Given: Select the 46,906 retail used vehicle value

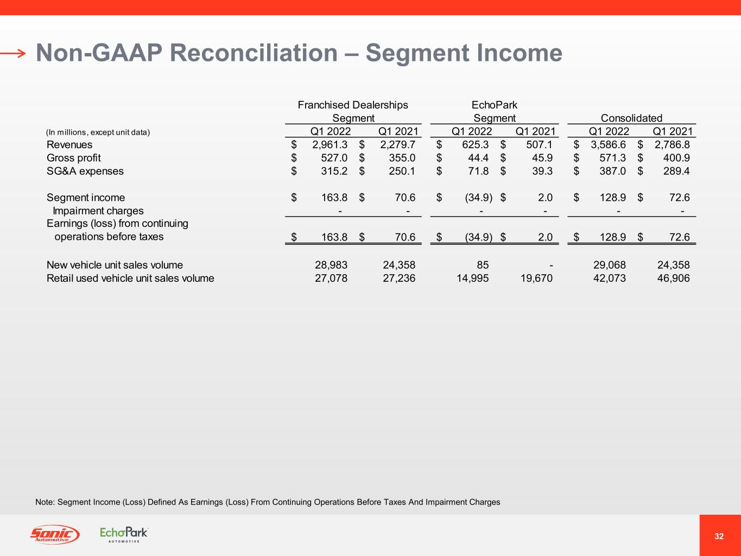Looking at the screenshot, I should (x=672, y=279).
